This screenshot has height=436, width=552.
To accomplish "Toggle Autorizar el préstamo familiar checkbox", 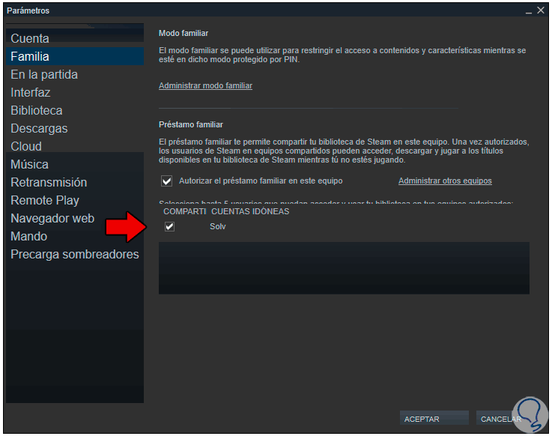I will coord(166,181).
